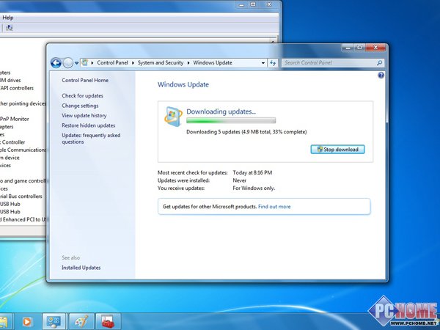Select 'M drives' item in background window
Viewport: 440px width, 330px height.
coord(11,80)
